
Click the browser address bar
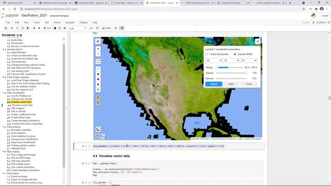[x=160, y=9]
